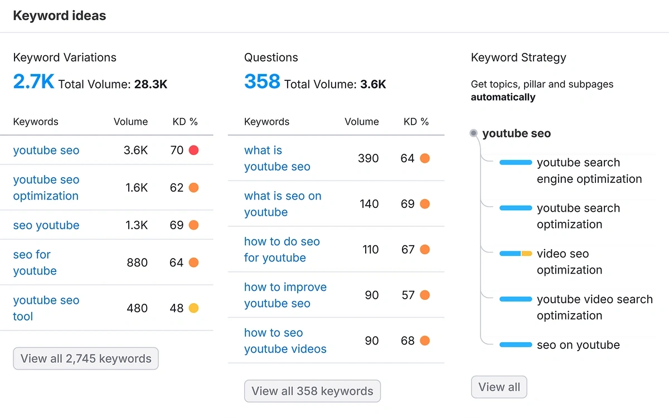
Task: Open 'how to improve youtube seo' link
Action: pos(285,295)
